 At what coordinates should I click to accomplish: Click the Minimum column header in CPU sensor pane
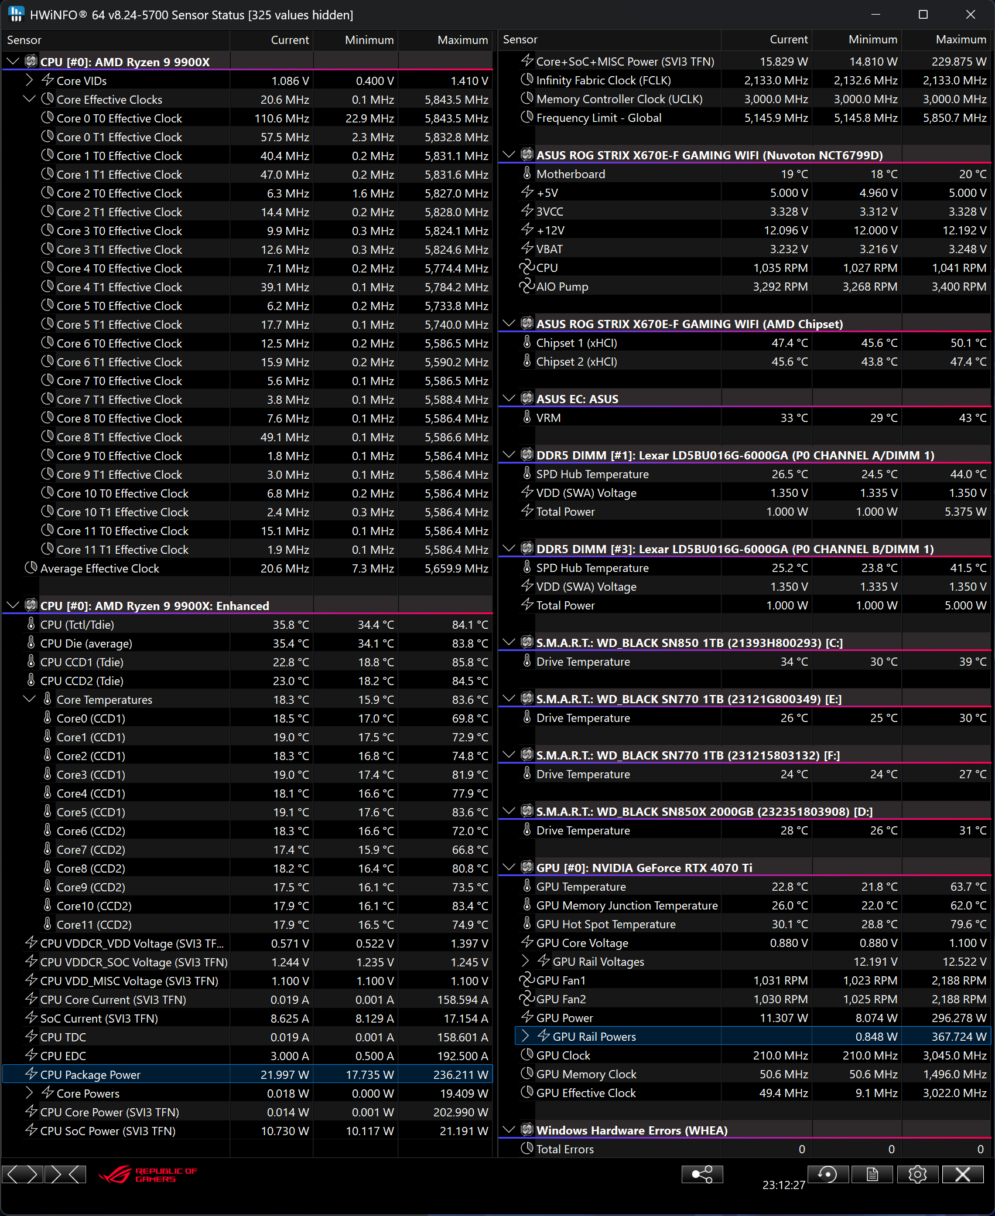pos(356,40)
